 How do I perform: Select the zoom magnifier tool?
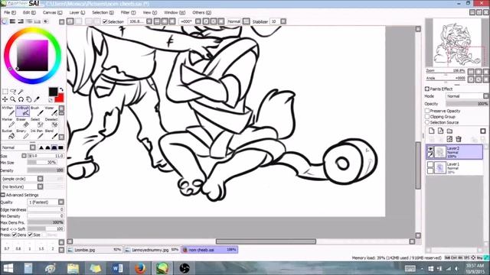[x=13, y=99]
